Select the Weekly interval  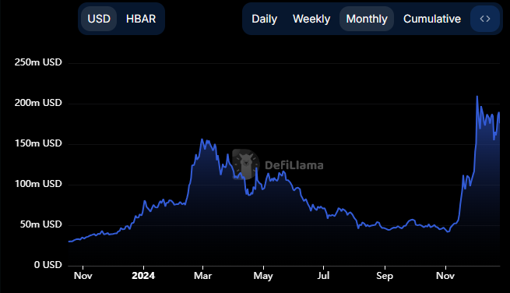[x=311, y=19]
